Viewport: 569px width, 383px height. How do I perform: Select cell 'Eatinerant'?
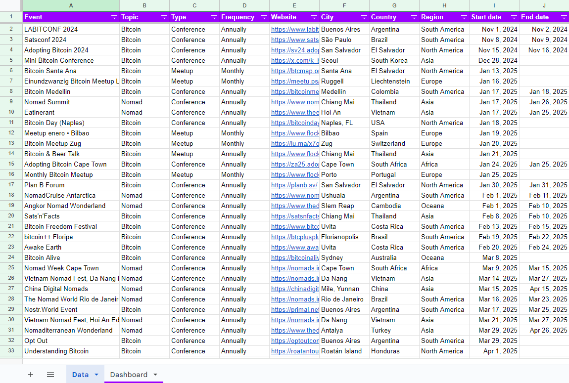click(x=71, y=112)
